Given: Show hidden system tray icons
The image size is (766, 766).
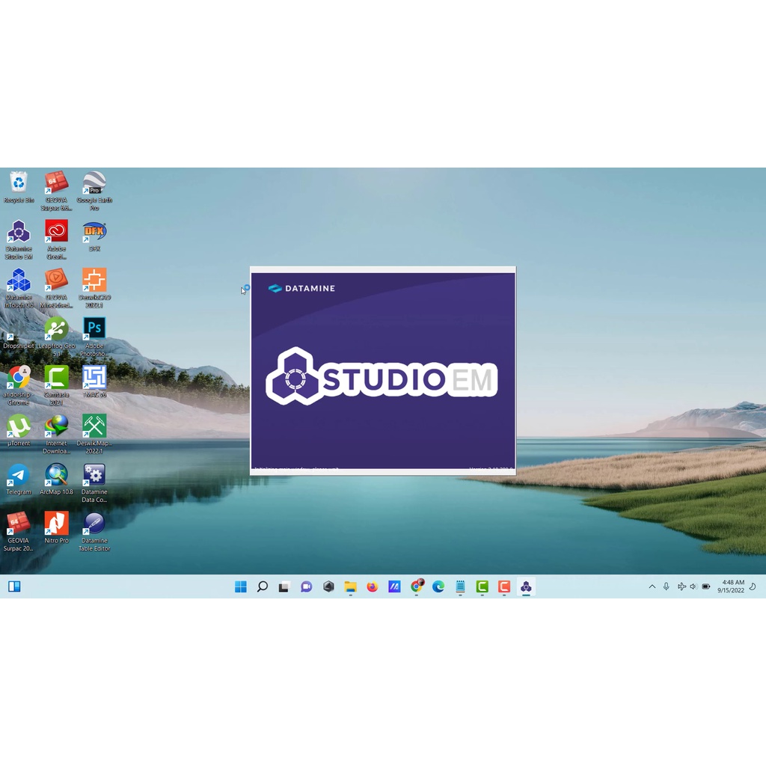Looking at the screenshot, I should [x=652, y=586].
